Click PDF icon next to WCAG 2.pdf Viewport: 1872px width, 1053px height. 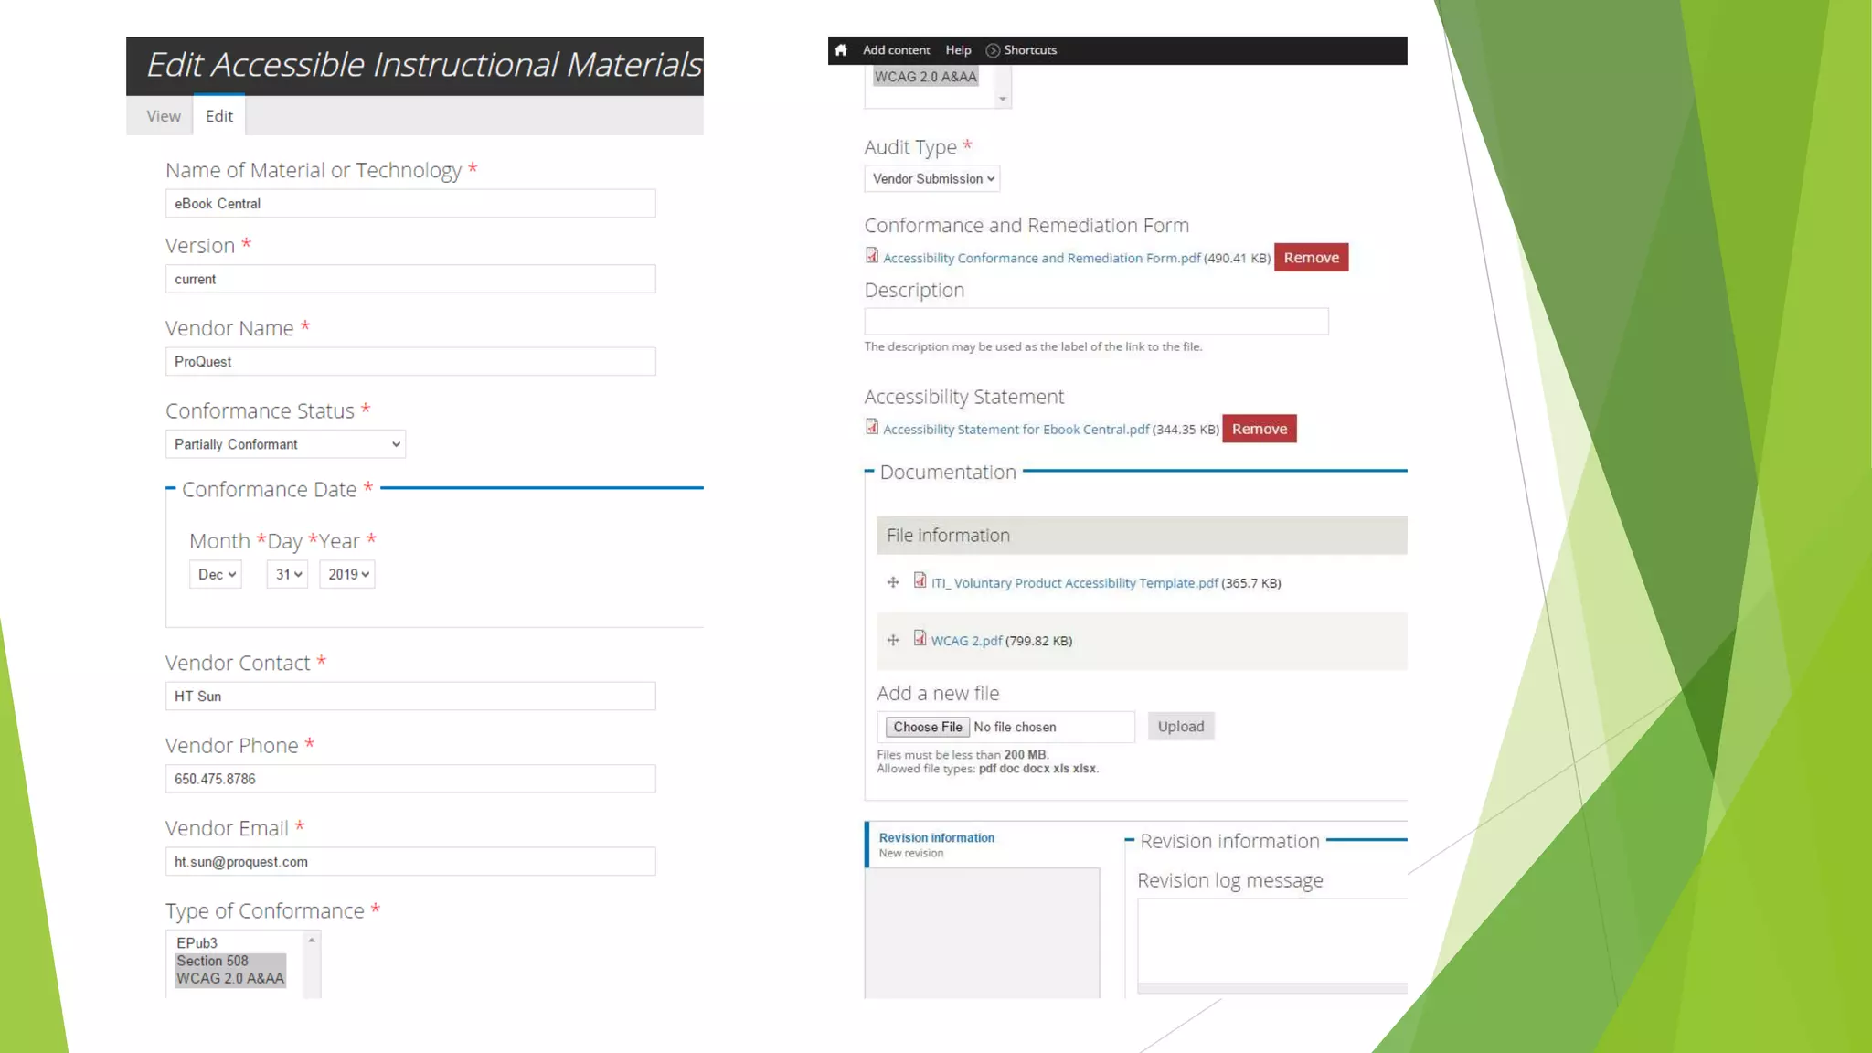(920, 639)
